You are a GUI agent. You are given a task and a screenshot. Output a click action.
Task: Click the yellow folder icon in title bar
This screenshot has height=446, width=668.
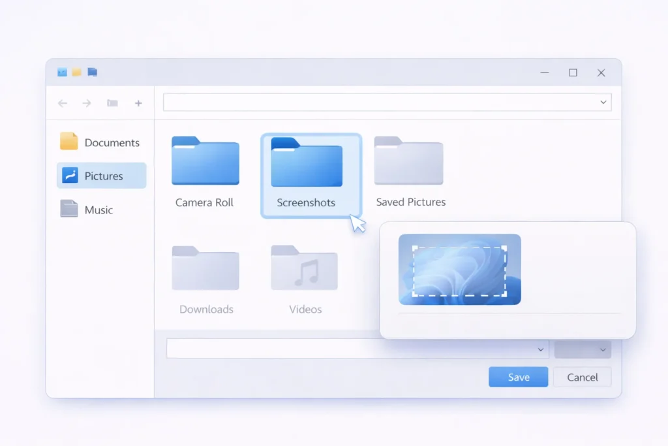click(76, 72)
